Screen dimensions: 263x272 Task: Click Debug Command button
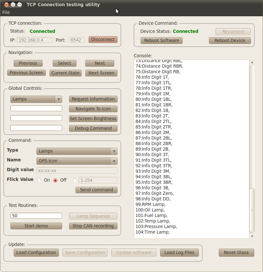tap(93, 128)
